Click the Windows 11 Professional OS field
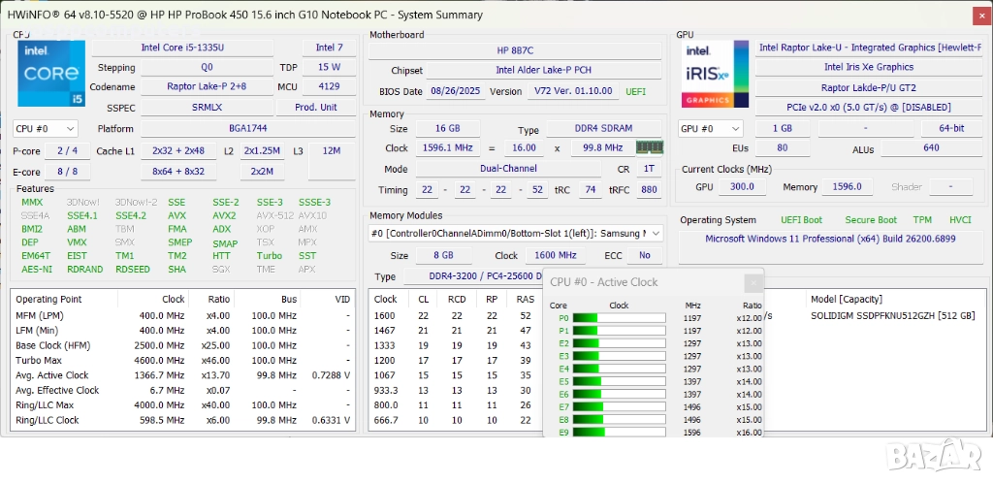This screenshot has width=993, height=483. (829, 239)
